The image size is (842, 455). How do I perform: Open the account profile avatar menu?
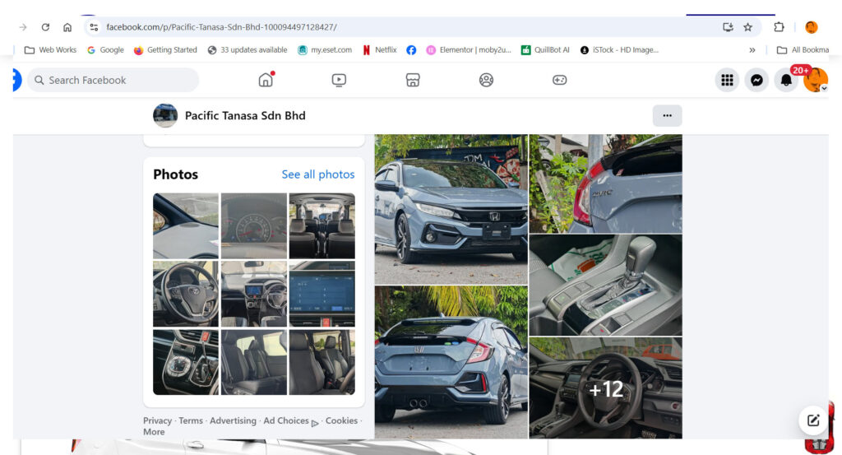tap(816, 80)
